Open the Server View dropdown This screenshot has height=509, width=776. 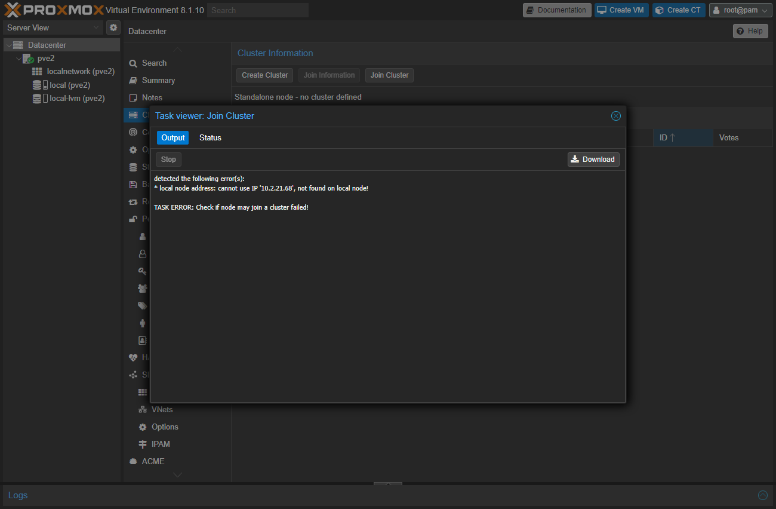[53, 27]
